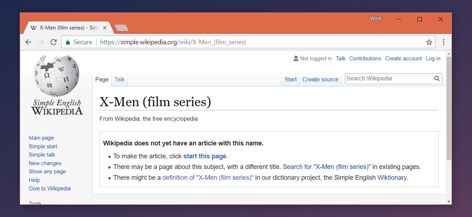472x217 pixels.
Task: Click the Create source tab
Action: (320, 79)
